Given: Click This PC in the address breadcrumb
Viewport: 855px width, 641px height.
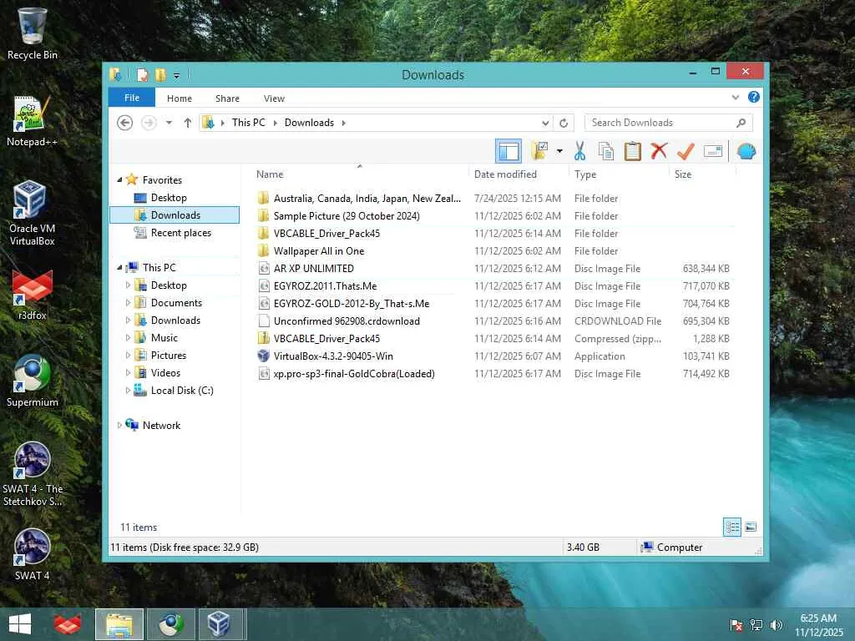Looking at the screenshot, I should point(249,123).
